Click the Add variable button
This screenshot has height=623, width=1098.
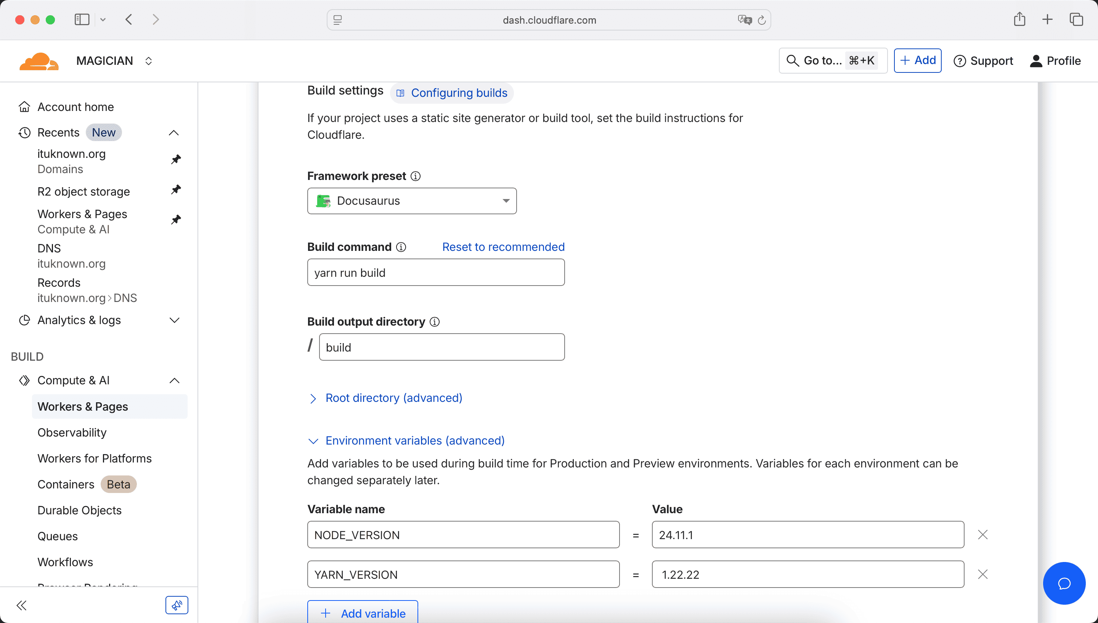point(362,613)
